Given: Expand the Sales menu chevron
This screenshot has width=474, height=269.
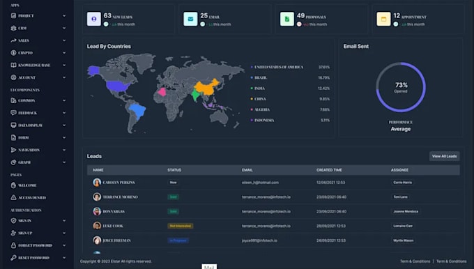Looking at the screenshot, I should click(64, 40).
